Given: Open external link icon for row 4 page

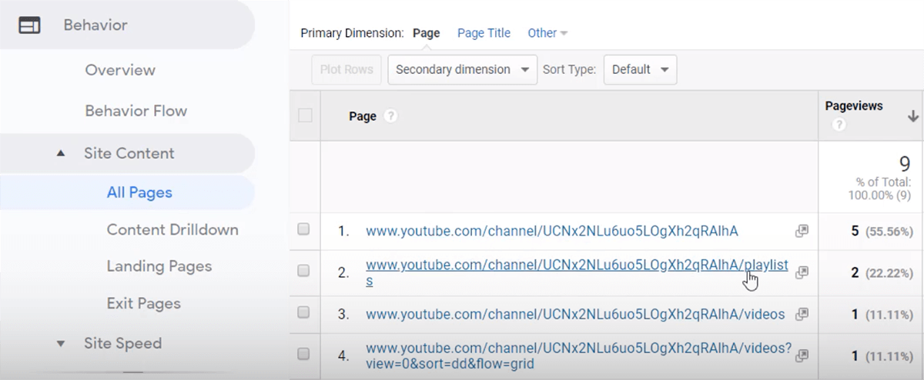Looking at the screenshot, I should [802, 355].
